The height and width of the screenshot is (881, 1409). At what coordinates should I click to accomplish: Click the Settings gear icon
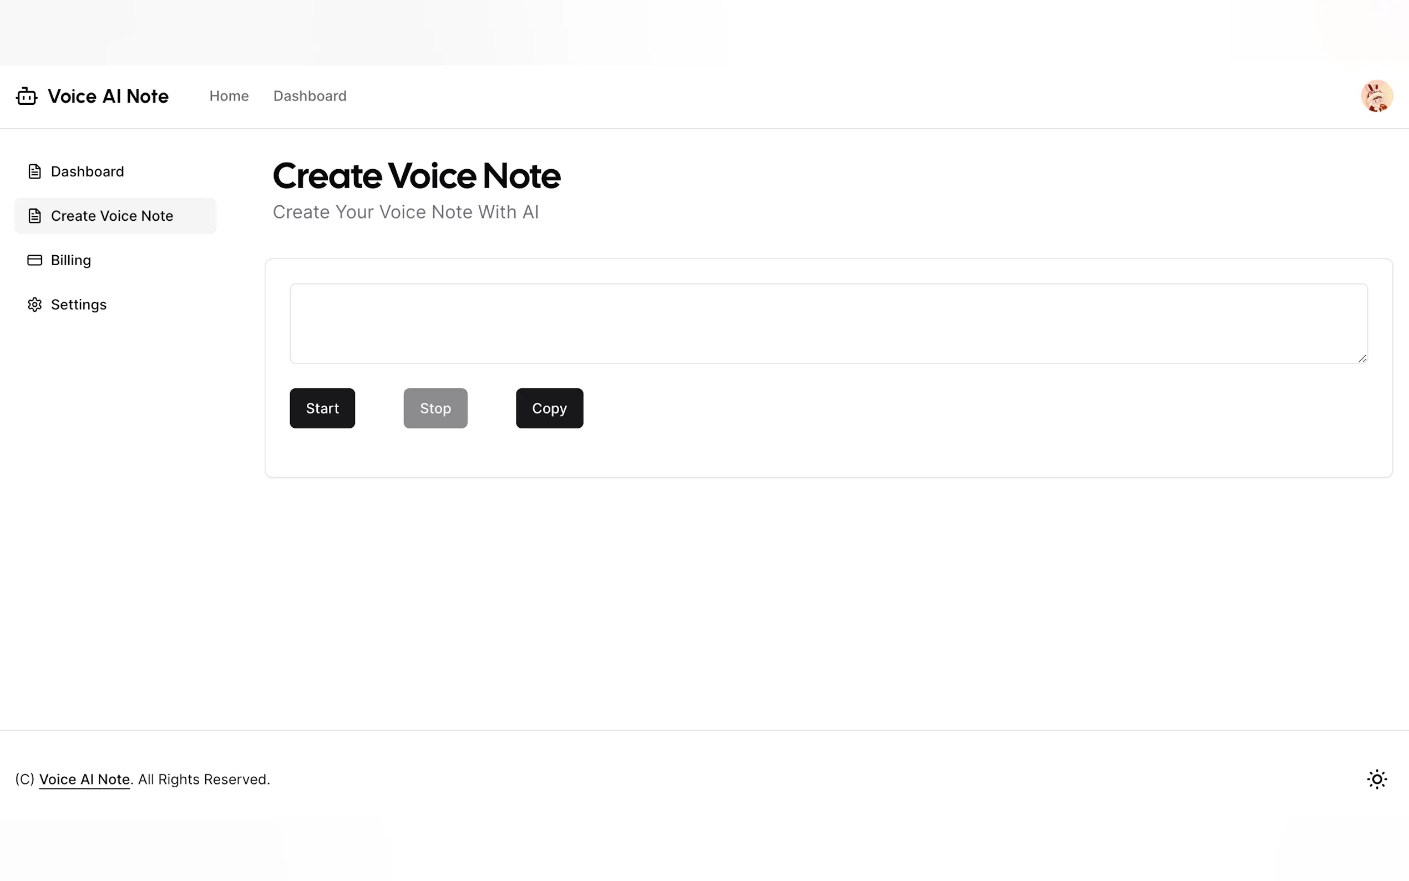tap(34, 304)
